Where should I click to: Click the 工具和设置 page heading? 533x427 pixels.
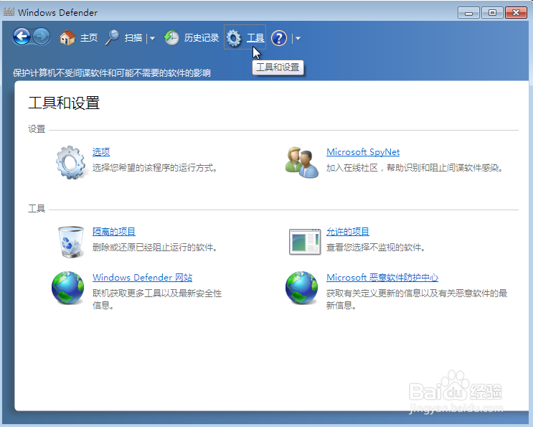[64, 103]
